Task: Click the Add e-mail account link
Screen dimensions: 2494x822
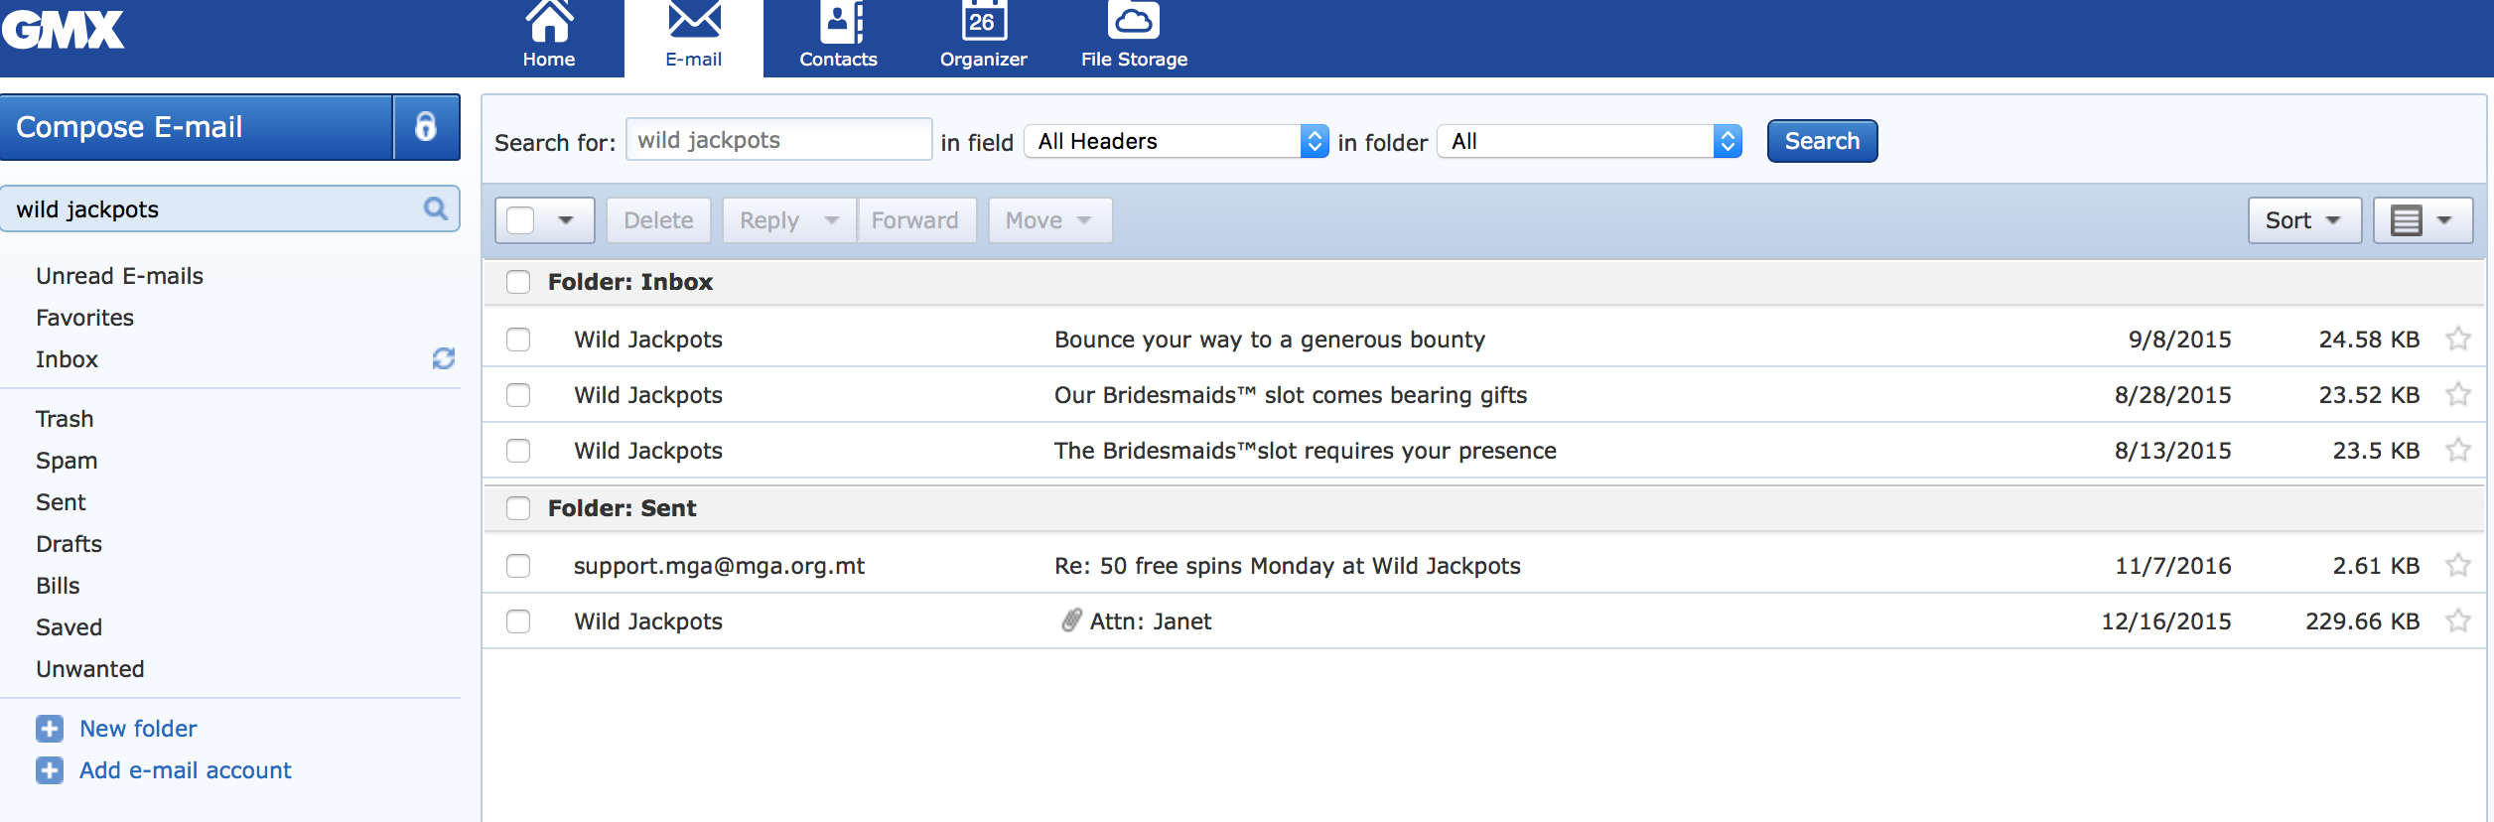Action: pos(186,770)
